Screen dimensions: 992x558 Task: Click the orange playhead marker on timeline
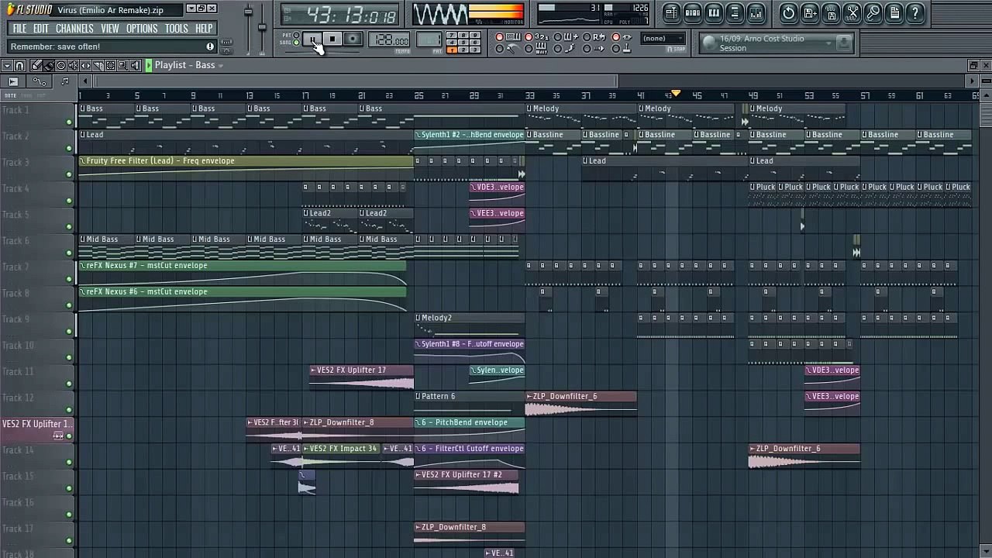pos(676,94)
